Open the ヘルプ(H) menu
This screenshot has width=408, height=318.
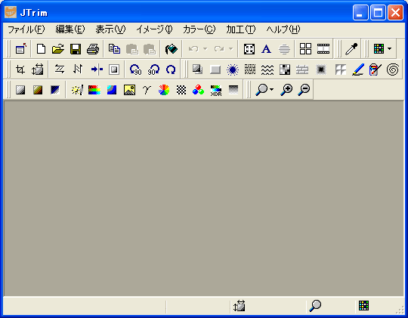tap(283, 29)
